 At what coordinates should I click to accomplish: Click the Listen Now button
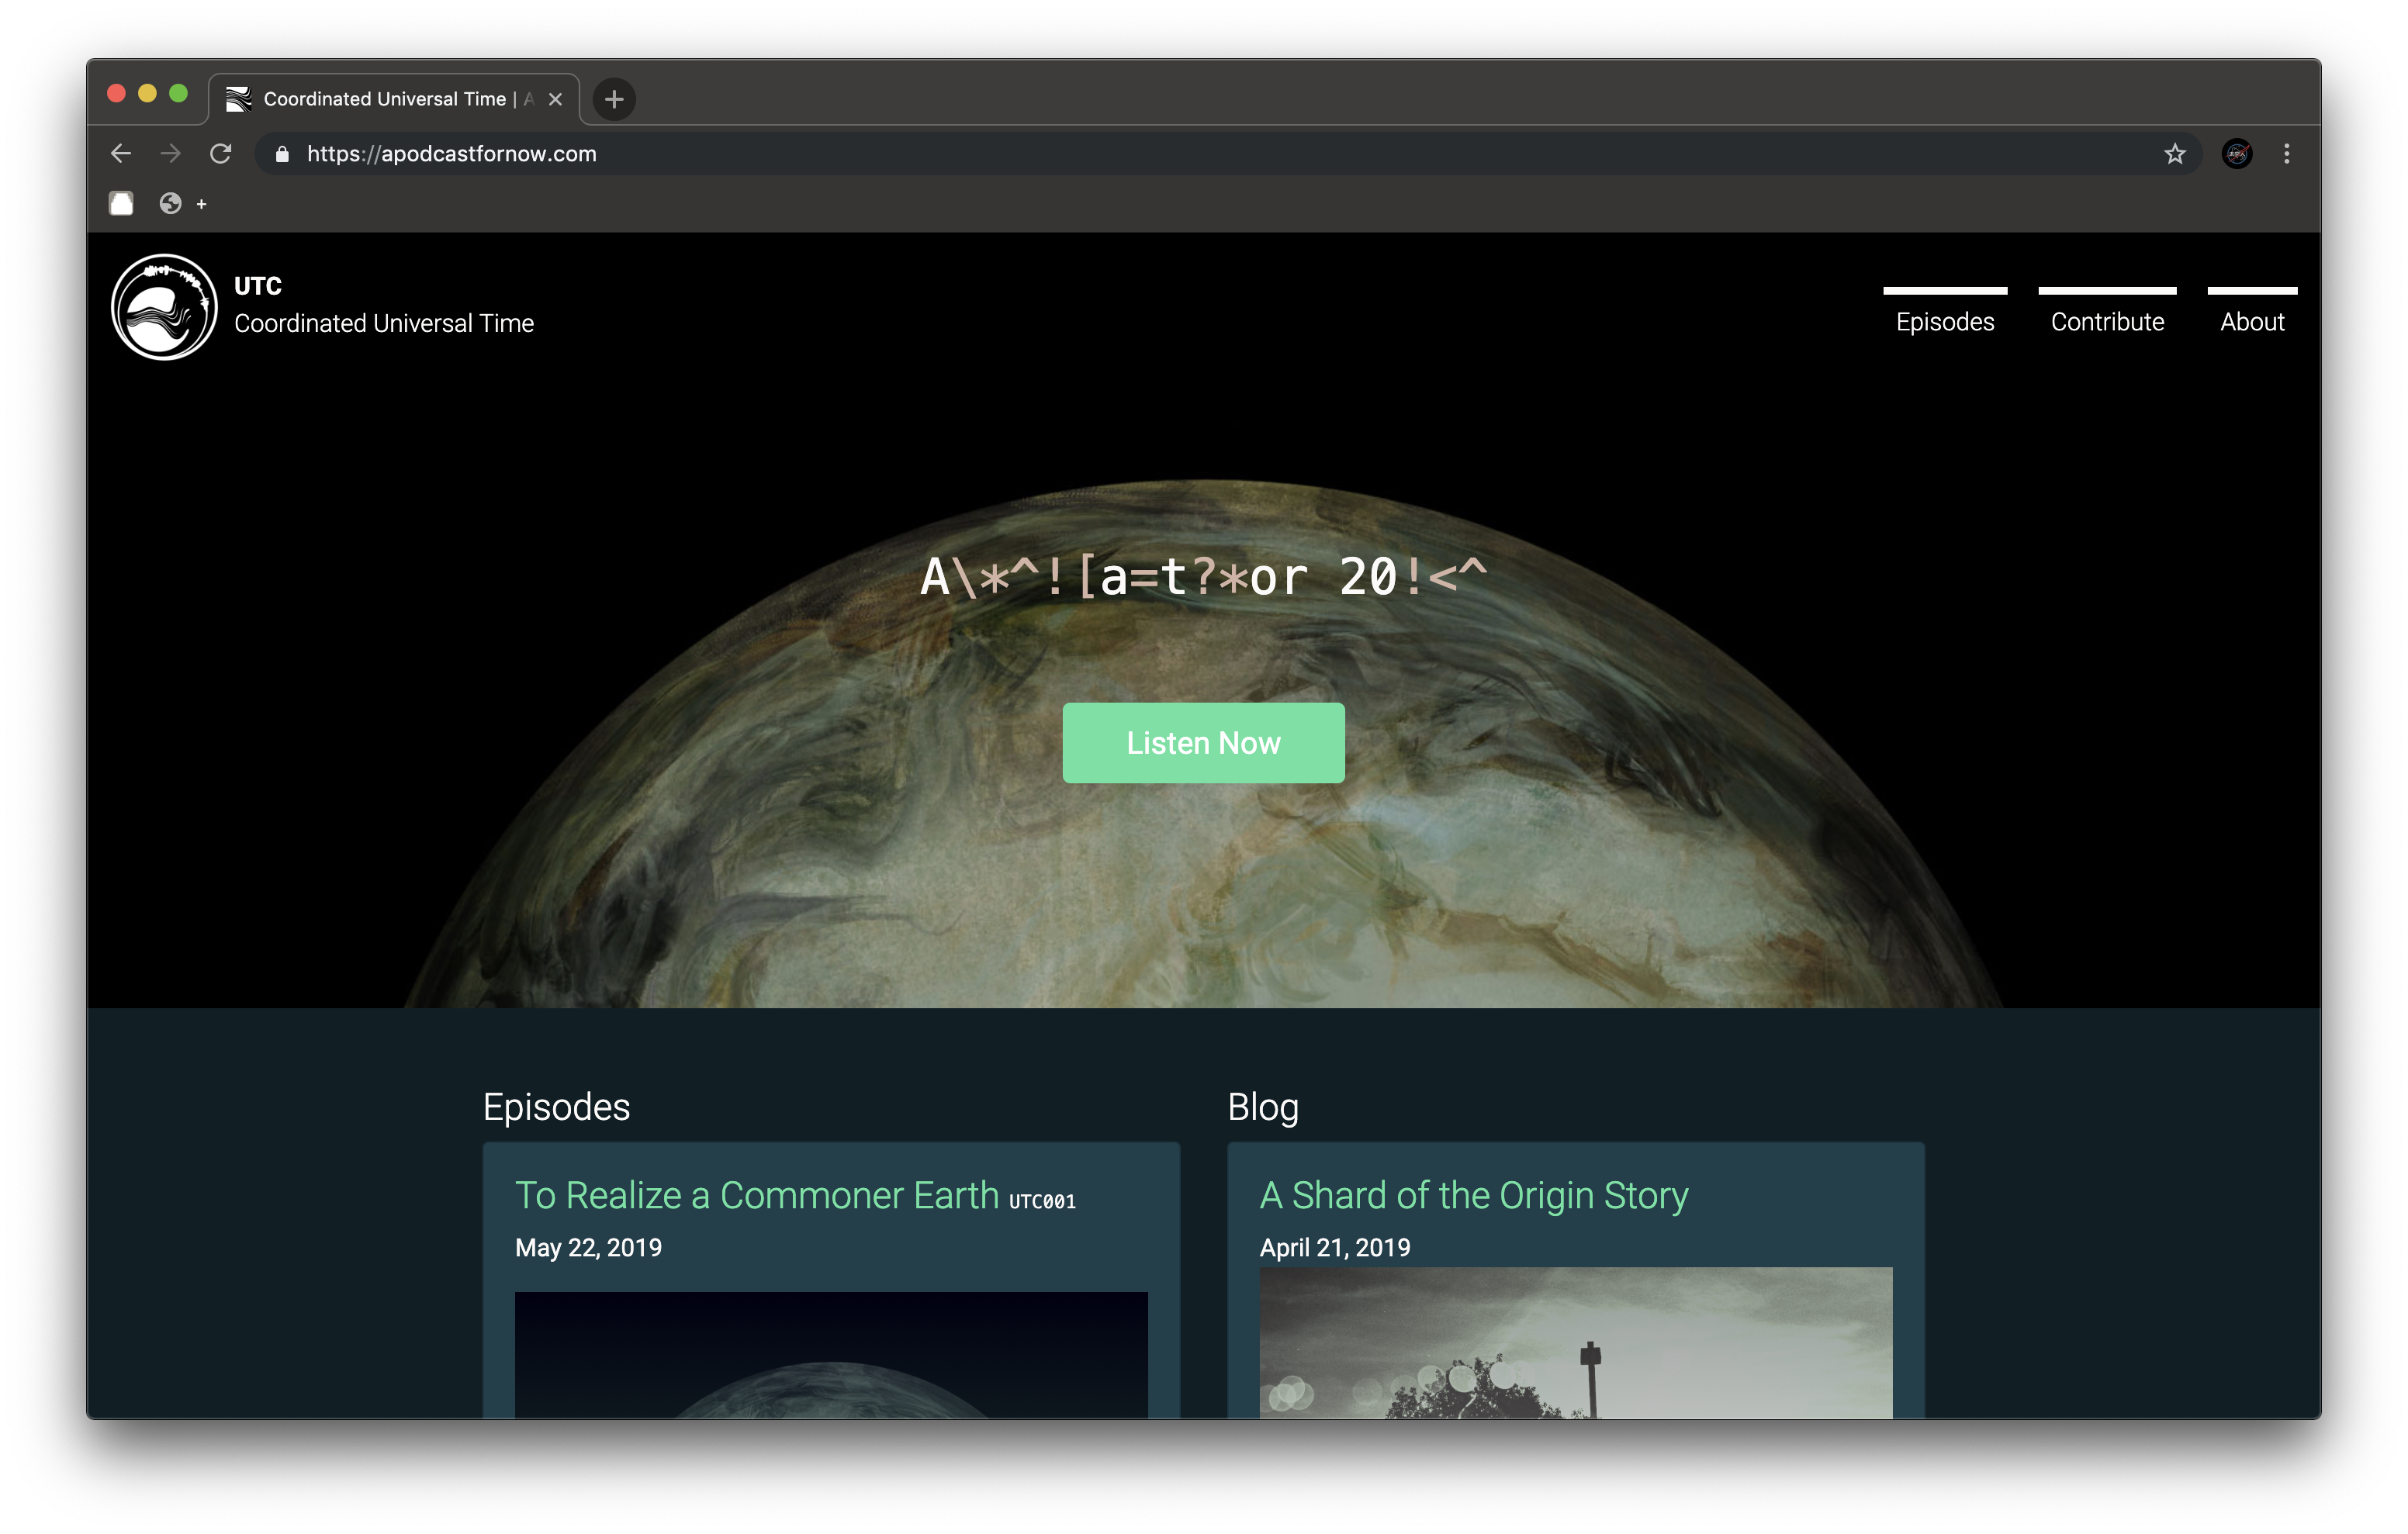pyautogui.click(x=1203, y=743)
